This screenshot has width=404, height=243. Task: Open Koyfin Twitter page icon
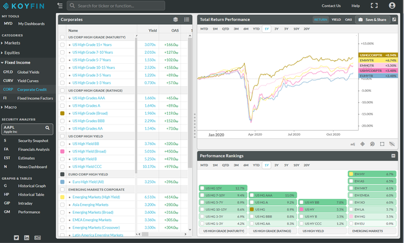click(16, 237)
